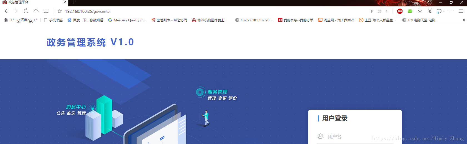Click the 公告 推送 管理 subtitle text

pyautogui.click(x=71, y=113)
